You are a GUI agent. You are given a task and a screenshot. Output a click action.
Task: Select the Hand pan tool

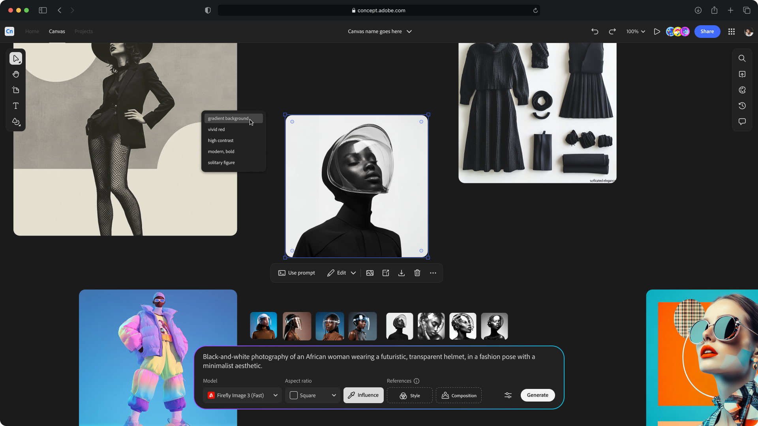pyautogui.click(x=16, y=74)
